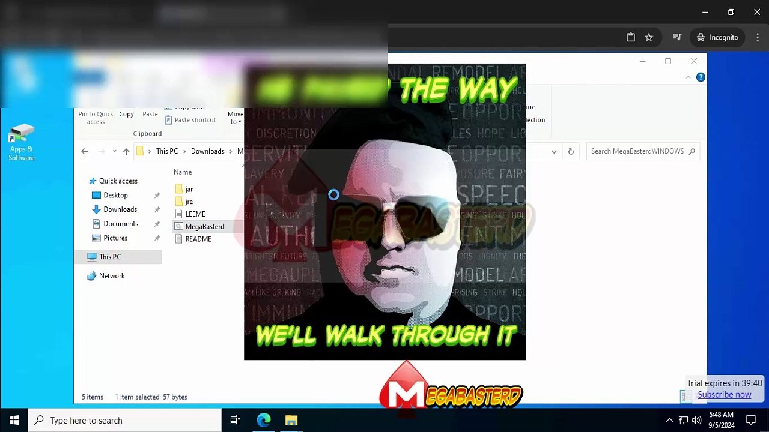Maximize the File Explorer window

[x=668, y=61]
